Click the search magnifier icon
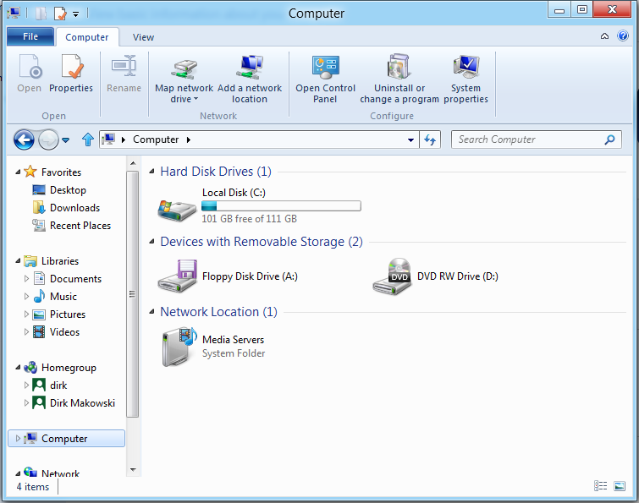Image resolution: width=639 pixels, height=503 pixels. [609, 139]
